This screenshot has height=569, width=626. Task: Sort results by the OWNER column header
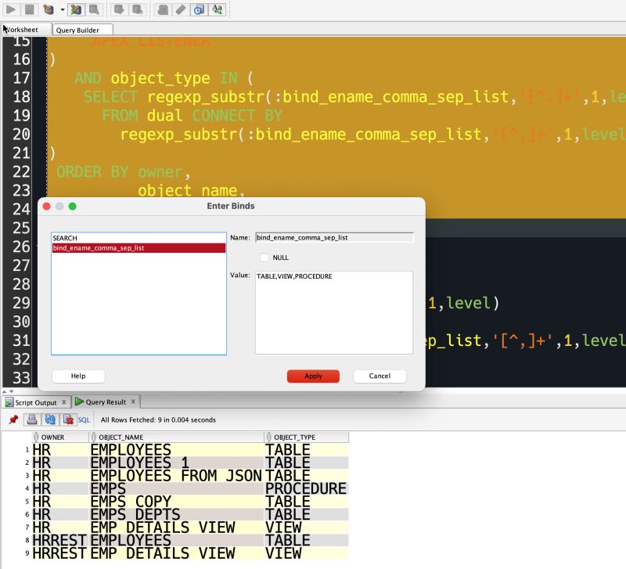pyautogui.click(x=55, y=437)
